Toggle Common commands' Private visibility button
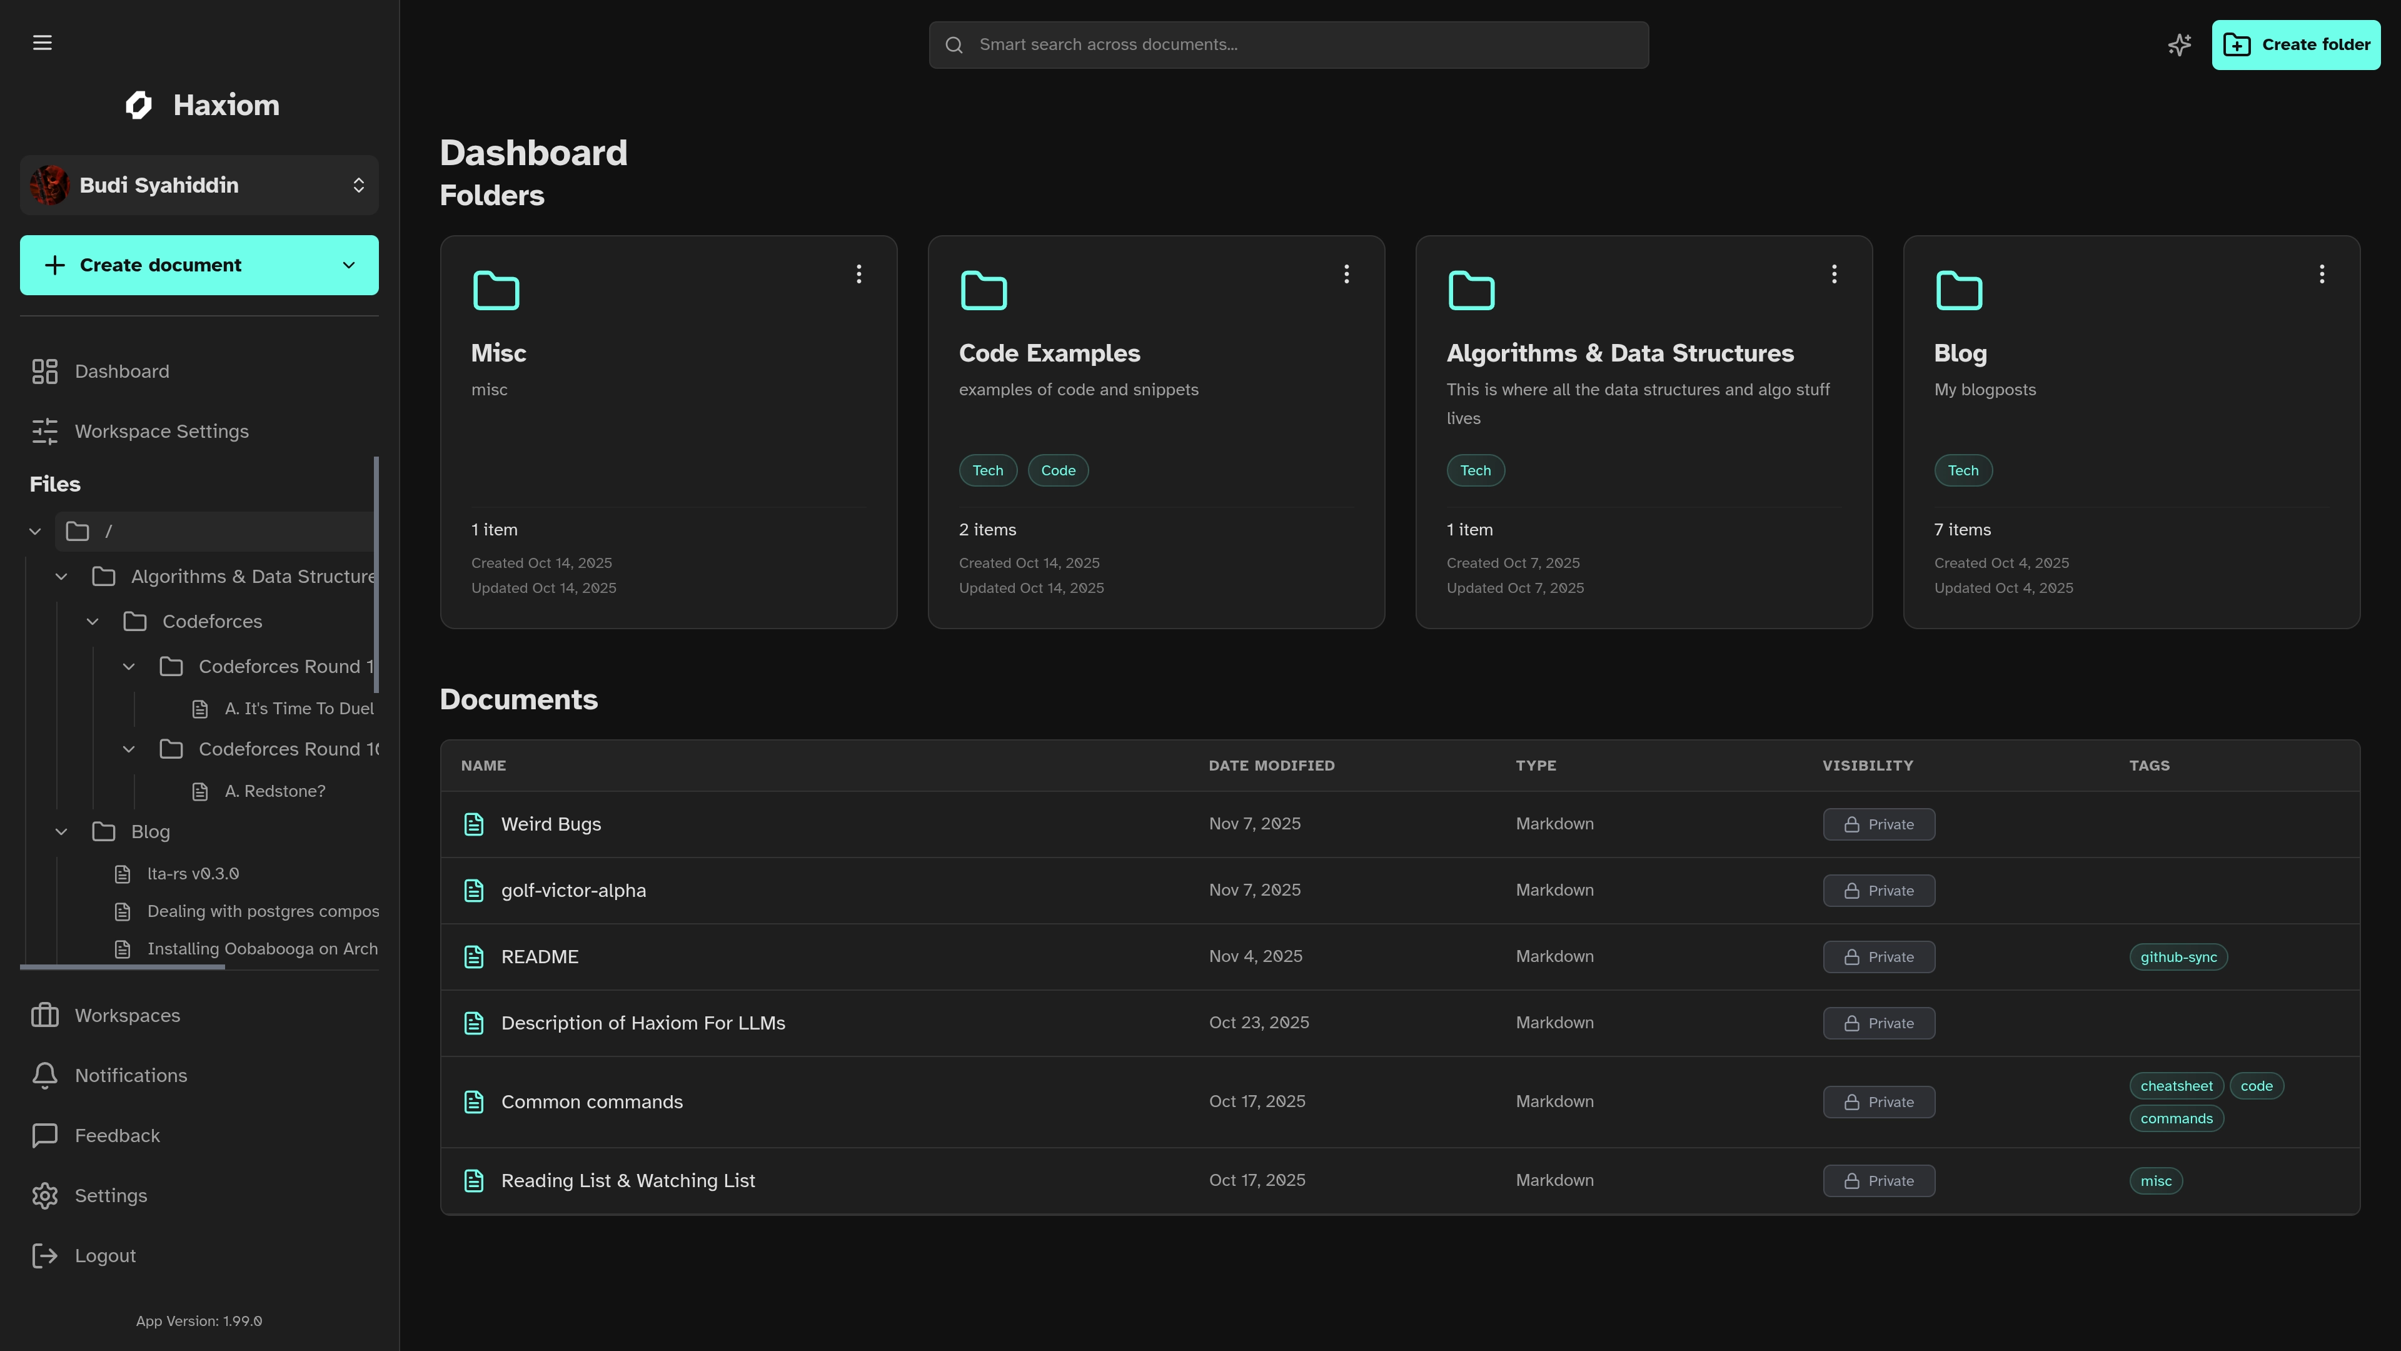 (x=1878, y=1102)
